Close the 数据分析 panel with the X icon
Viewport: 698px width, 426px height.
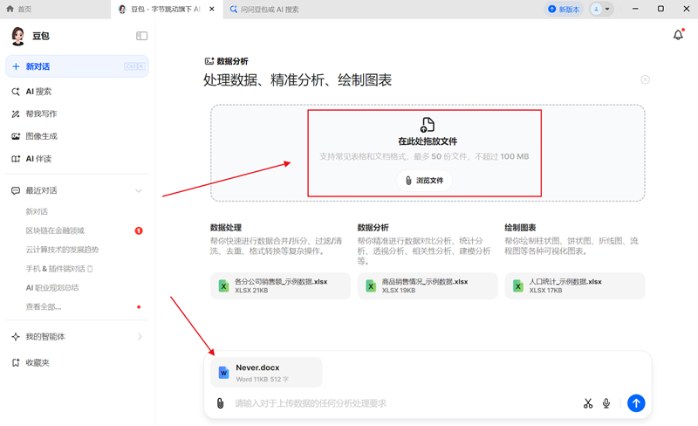click(x=645, y=79)
